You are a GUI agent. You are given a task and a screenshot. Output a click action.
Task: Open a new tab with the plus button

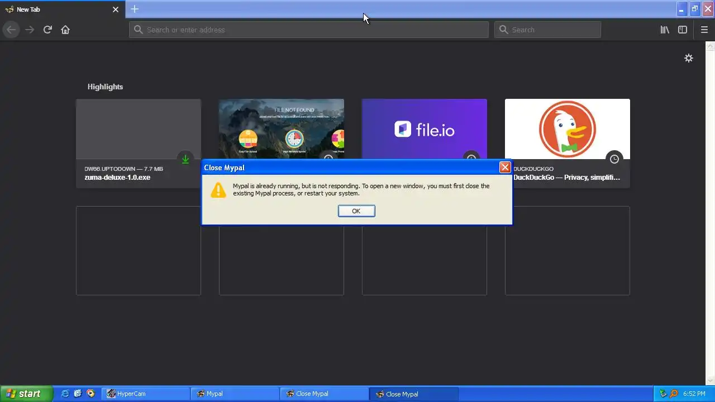click(135, 9)
